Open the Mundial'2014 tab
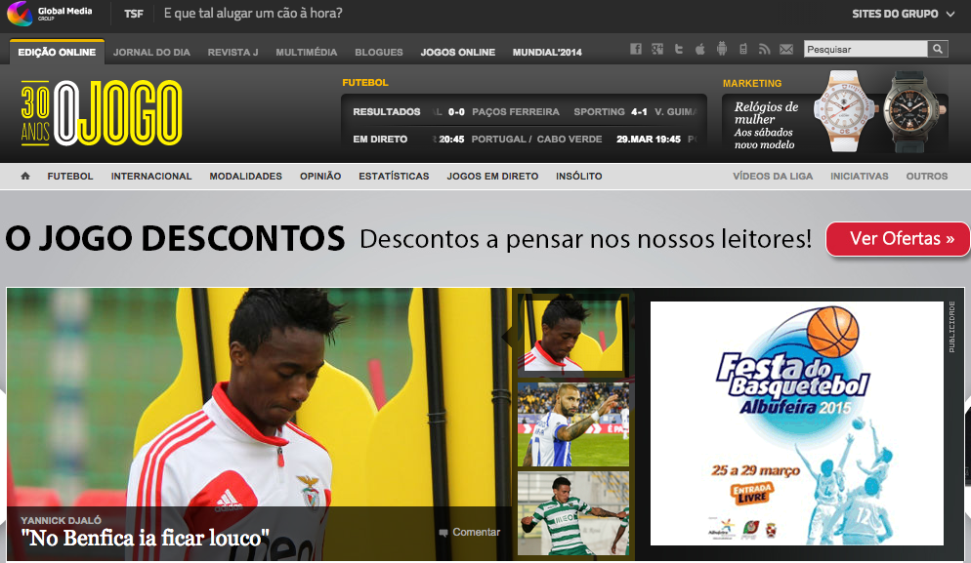Screen dimensions: 971x563 [x=547, y=52]
